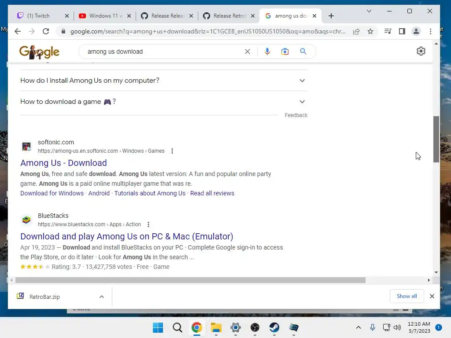Open softonic result three-dot options

point(172,151)
